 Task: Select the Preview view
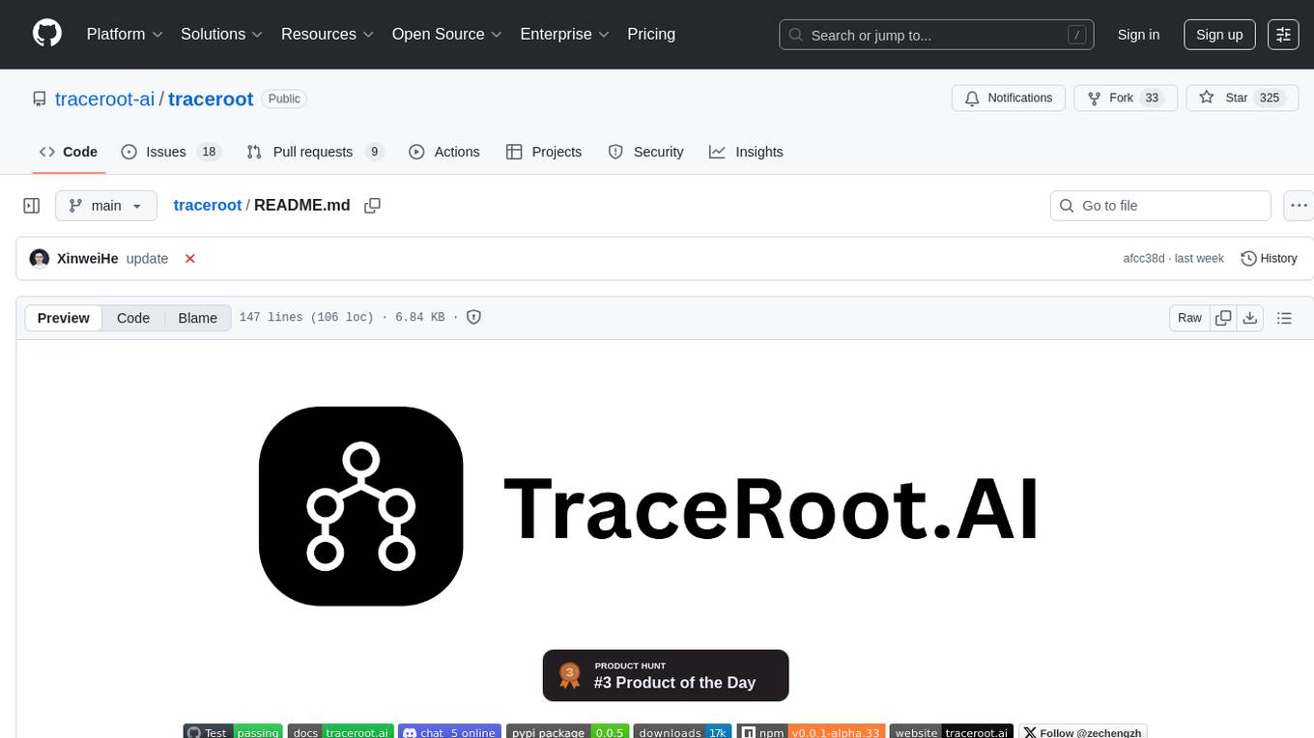(x=64, y=318)
